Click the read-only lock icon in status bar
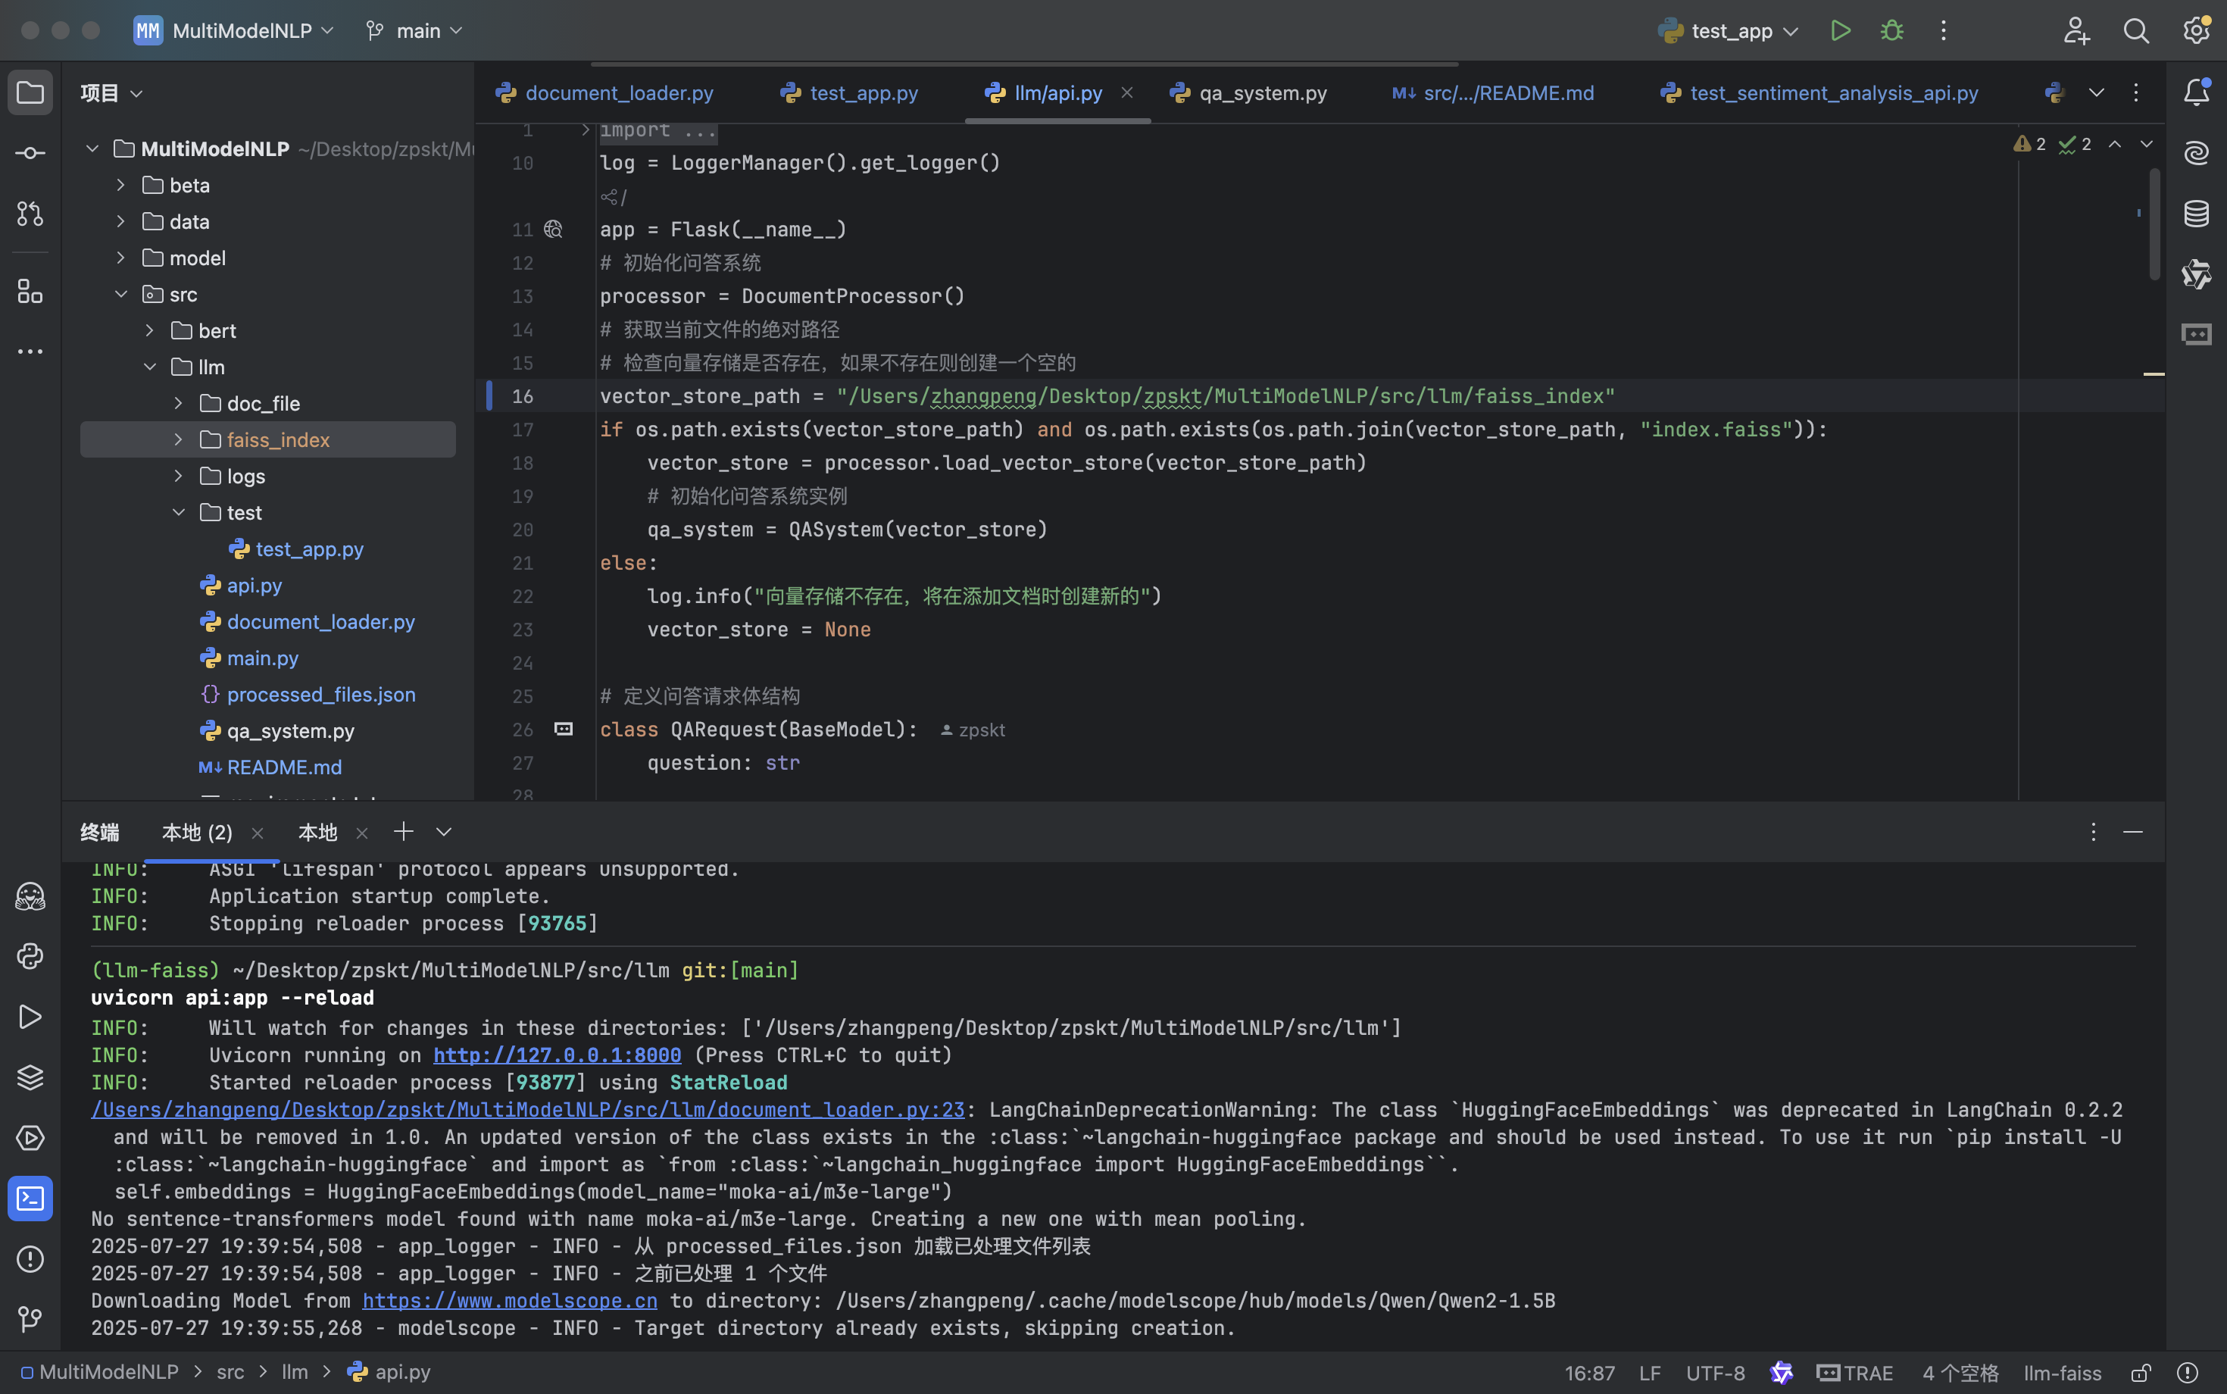Viewport: 2227px width, 1394px height. coord(2141,1373)
